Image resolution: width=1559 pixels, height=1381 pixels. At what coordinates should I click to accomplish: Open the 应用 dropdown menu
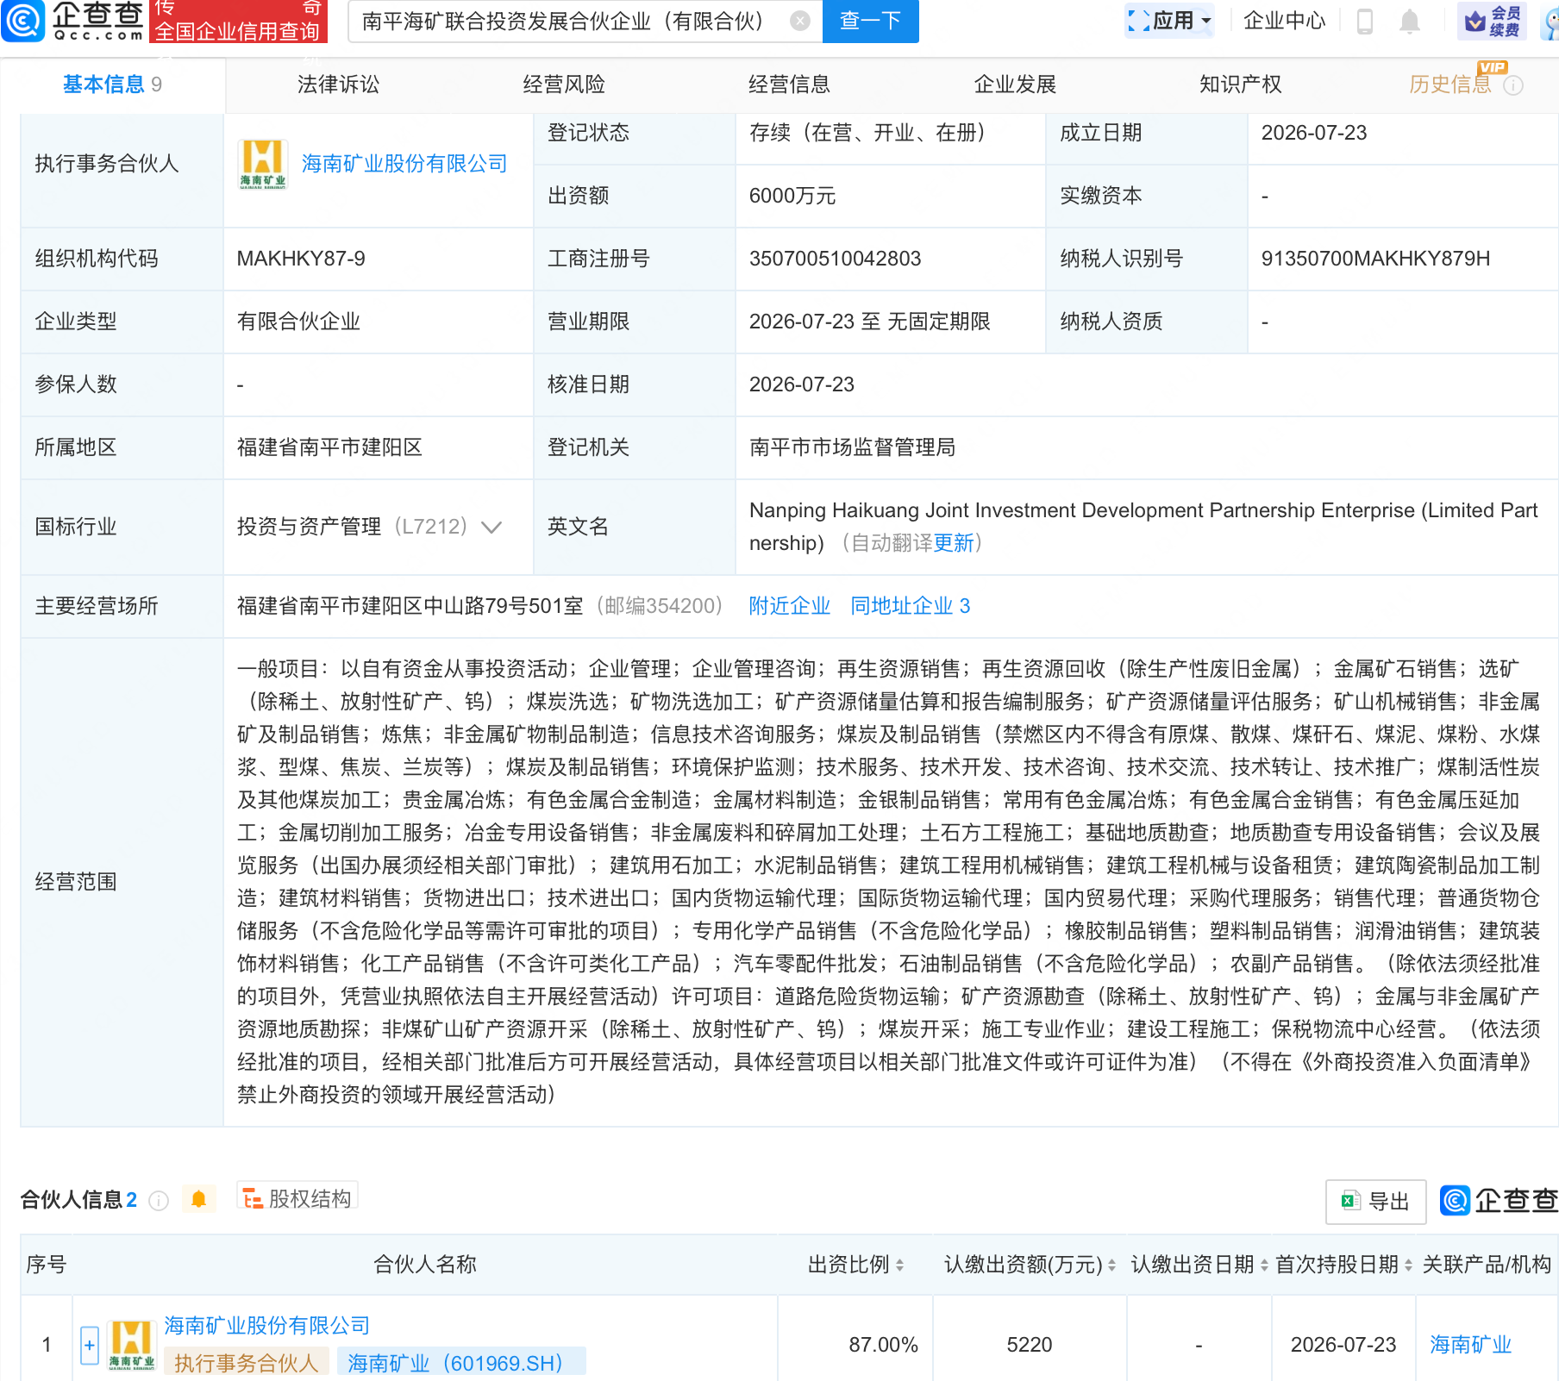[1169, 20]
